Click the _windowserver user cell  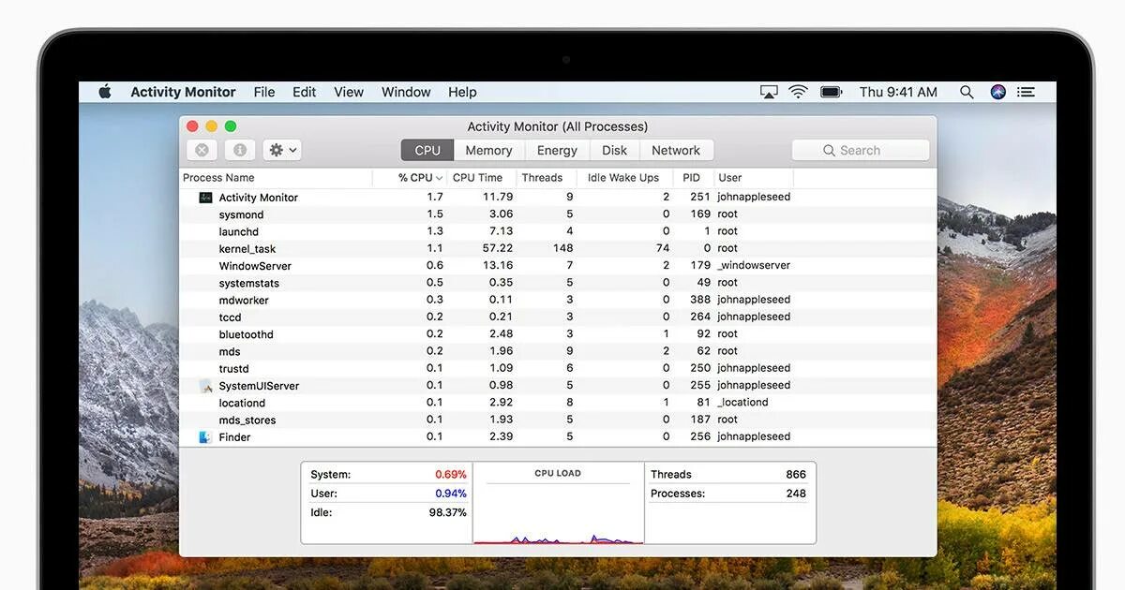point(754,266)
